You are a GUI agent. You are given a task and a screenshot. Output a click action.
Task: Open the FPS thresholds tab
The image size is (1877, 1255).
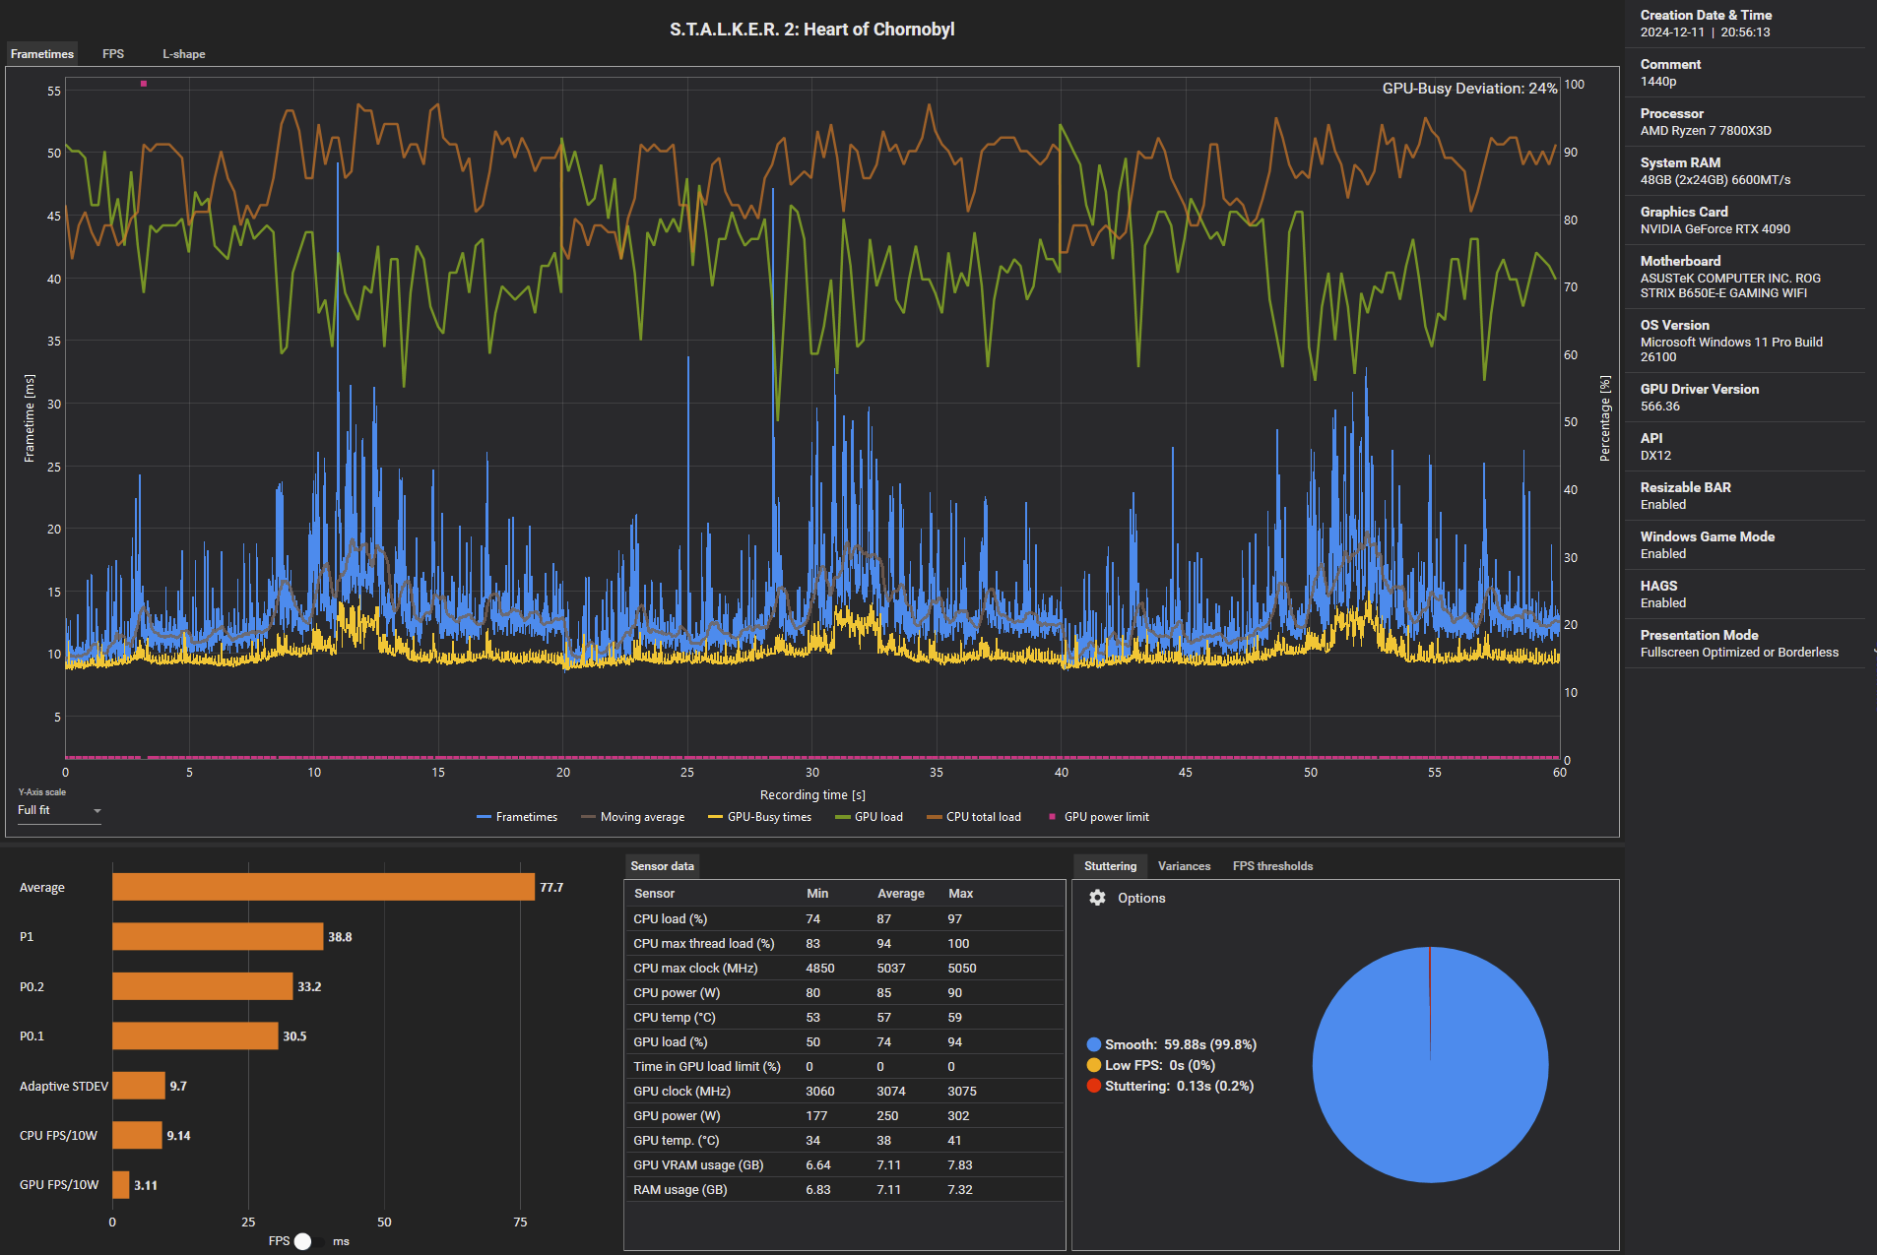(x=1272, y=866)
